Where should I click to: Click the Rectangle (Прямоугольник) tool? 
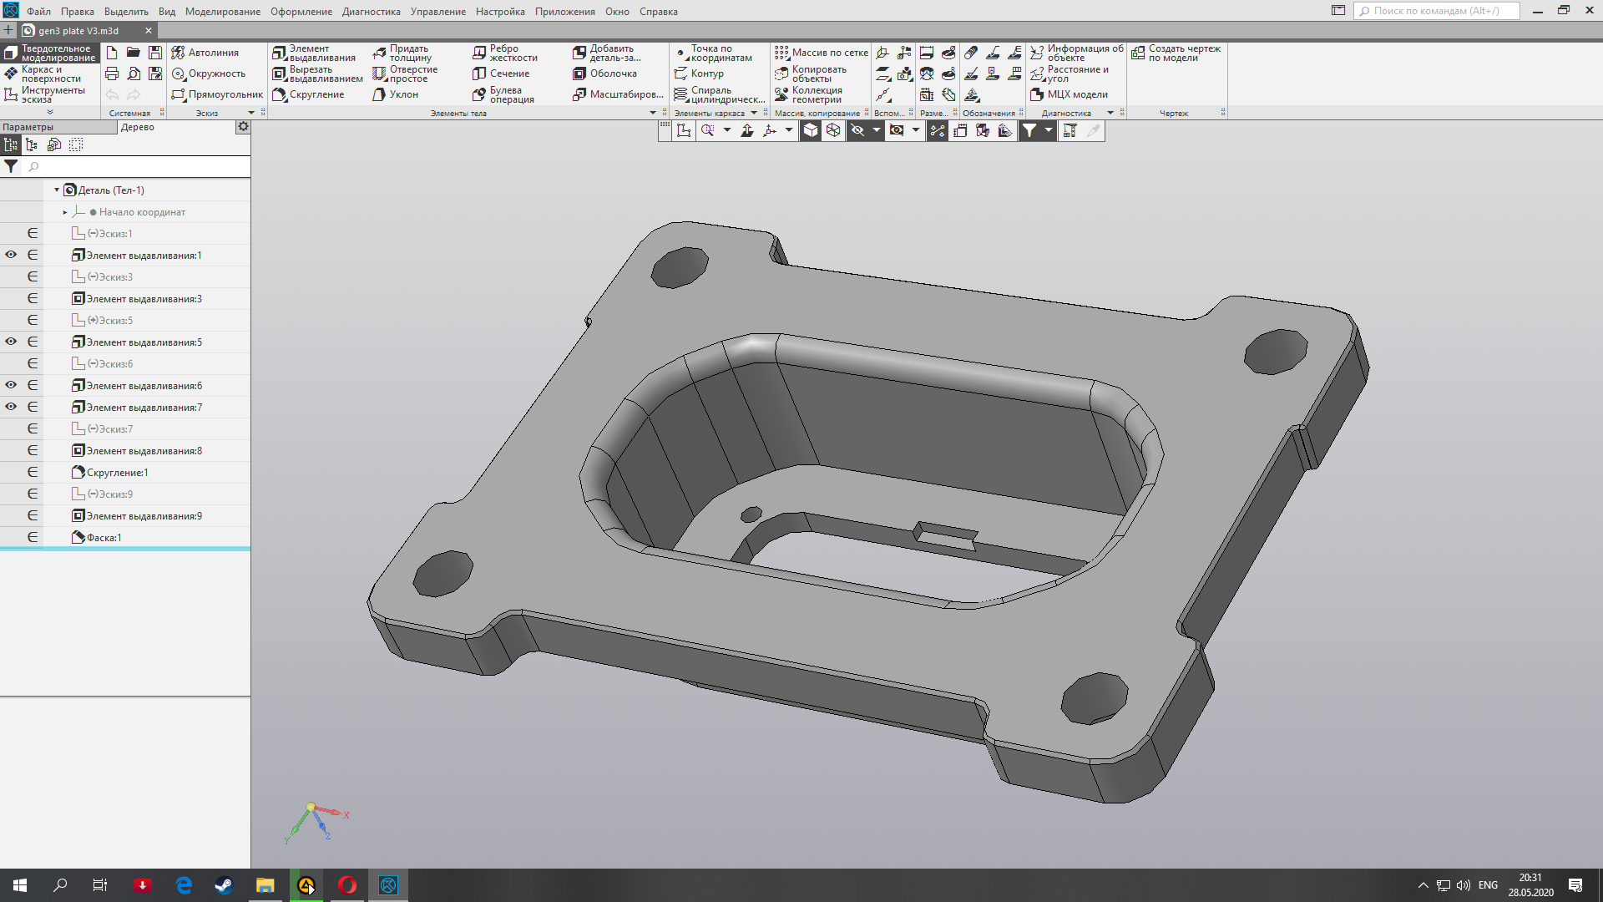click(216, 94)
